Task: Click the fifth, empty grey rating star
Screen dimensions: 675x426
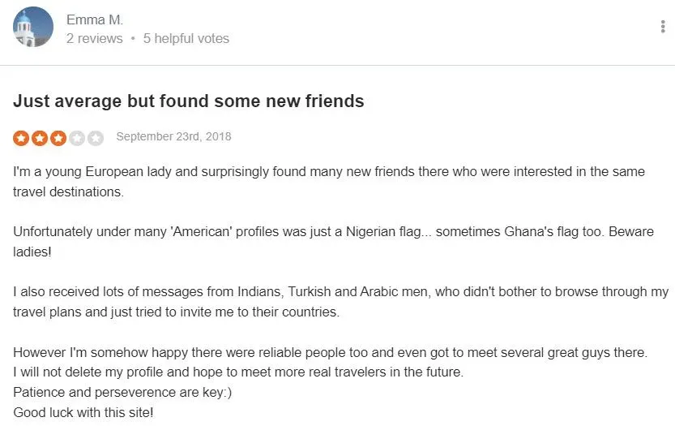Action: (x=96, y=138)
